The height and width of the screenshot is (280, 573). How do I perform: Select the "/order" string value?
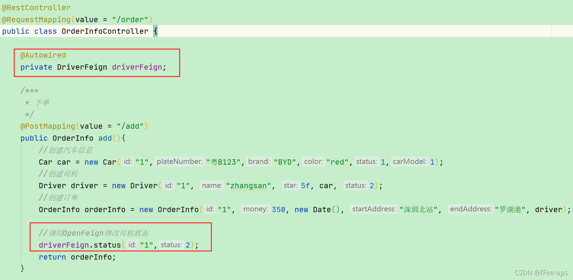130,20
